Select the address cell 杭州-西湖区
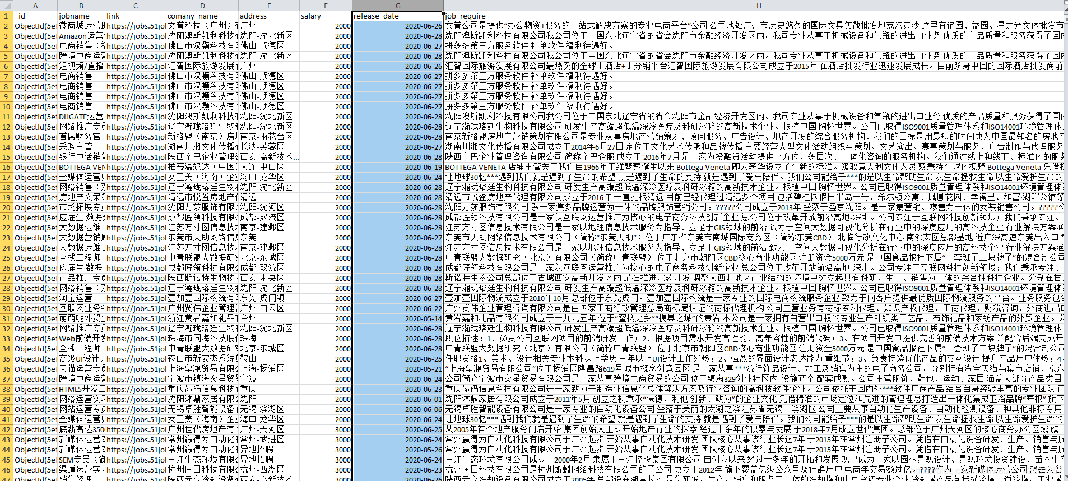The width and height of the screenshot is (1068, 481). 269,470
